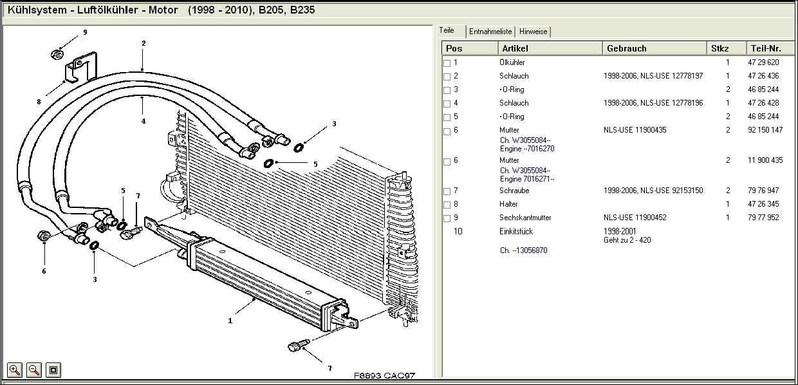
Task: Select checkbox for Schlauch 47 26 428
Action: click(x=447, y=104)
